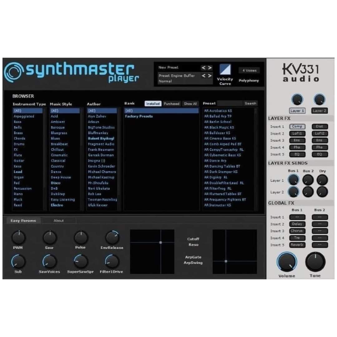Select the Reverb slot in Global FX
337x337 pixels.
(x=297, y=245)
